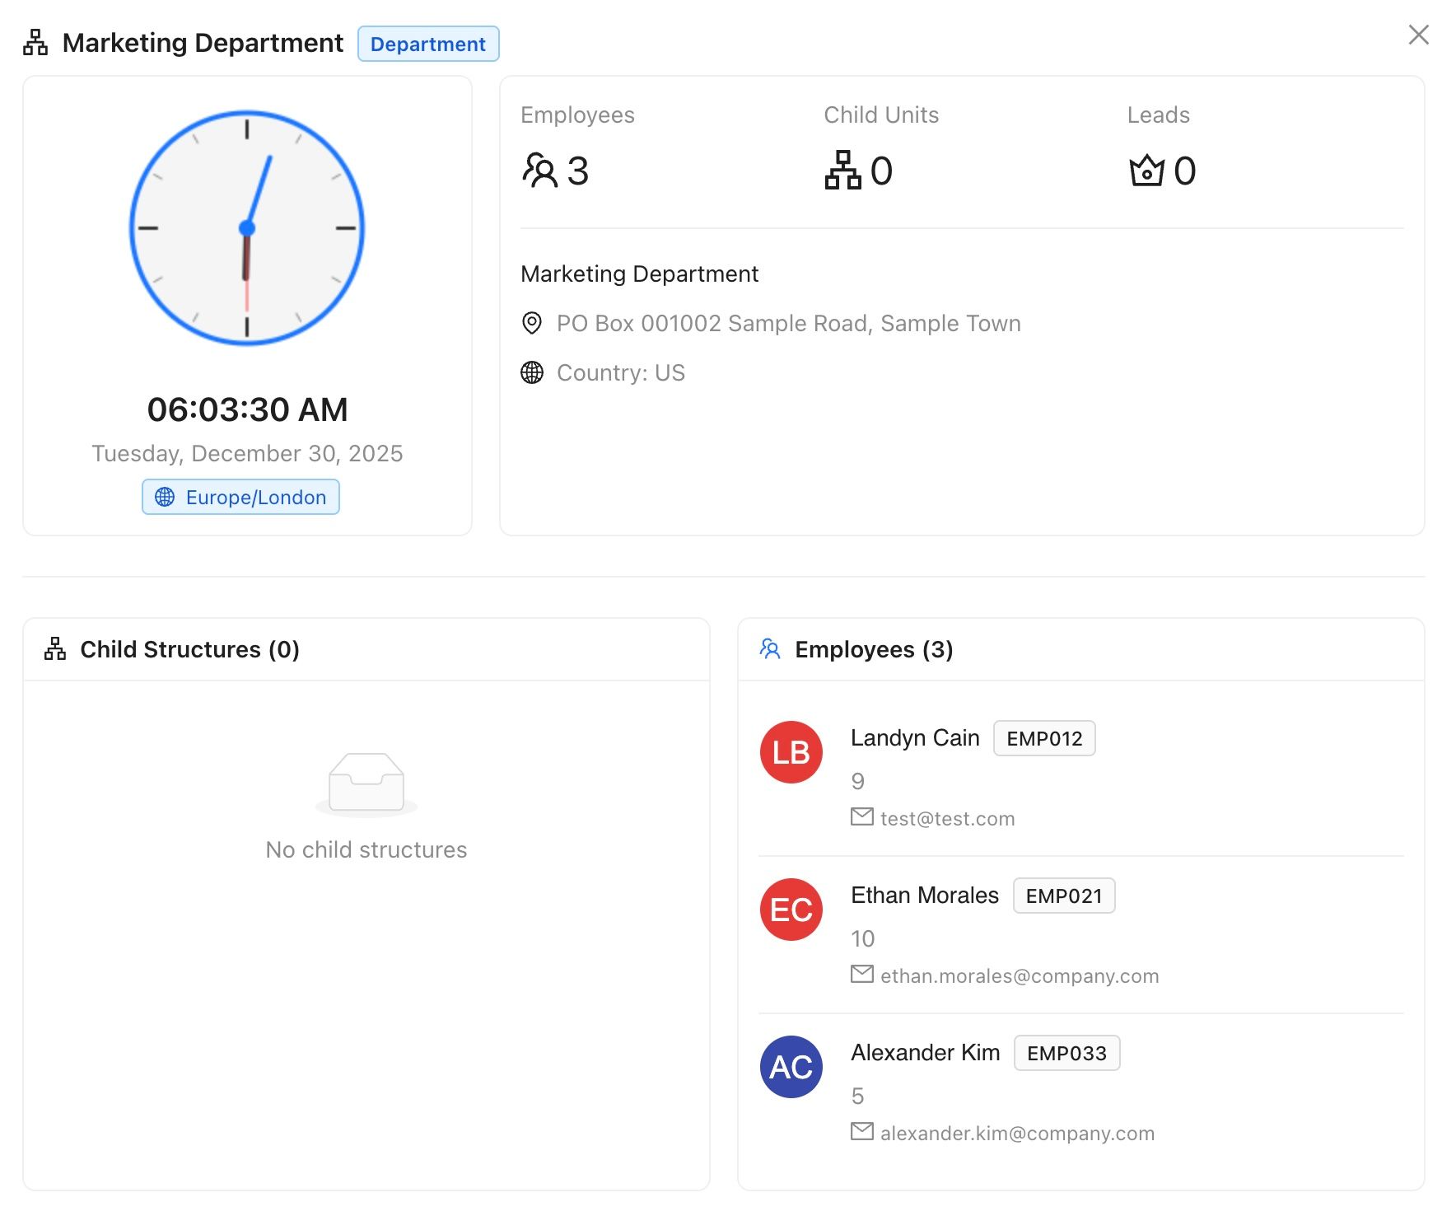Open ethan.morales@company.com email link
1456x1216 pixels.
[x=1019, y=975]
